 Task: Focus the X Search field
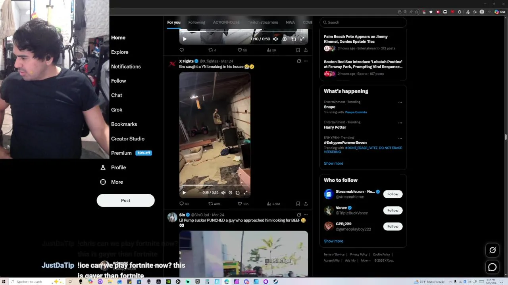(x=363, y=22)
